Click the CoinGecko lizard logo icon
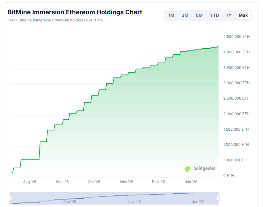Image resolution: width=263 pixels, height=207 pixels. (x=188, y=168)
